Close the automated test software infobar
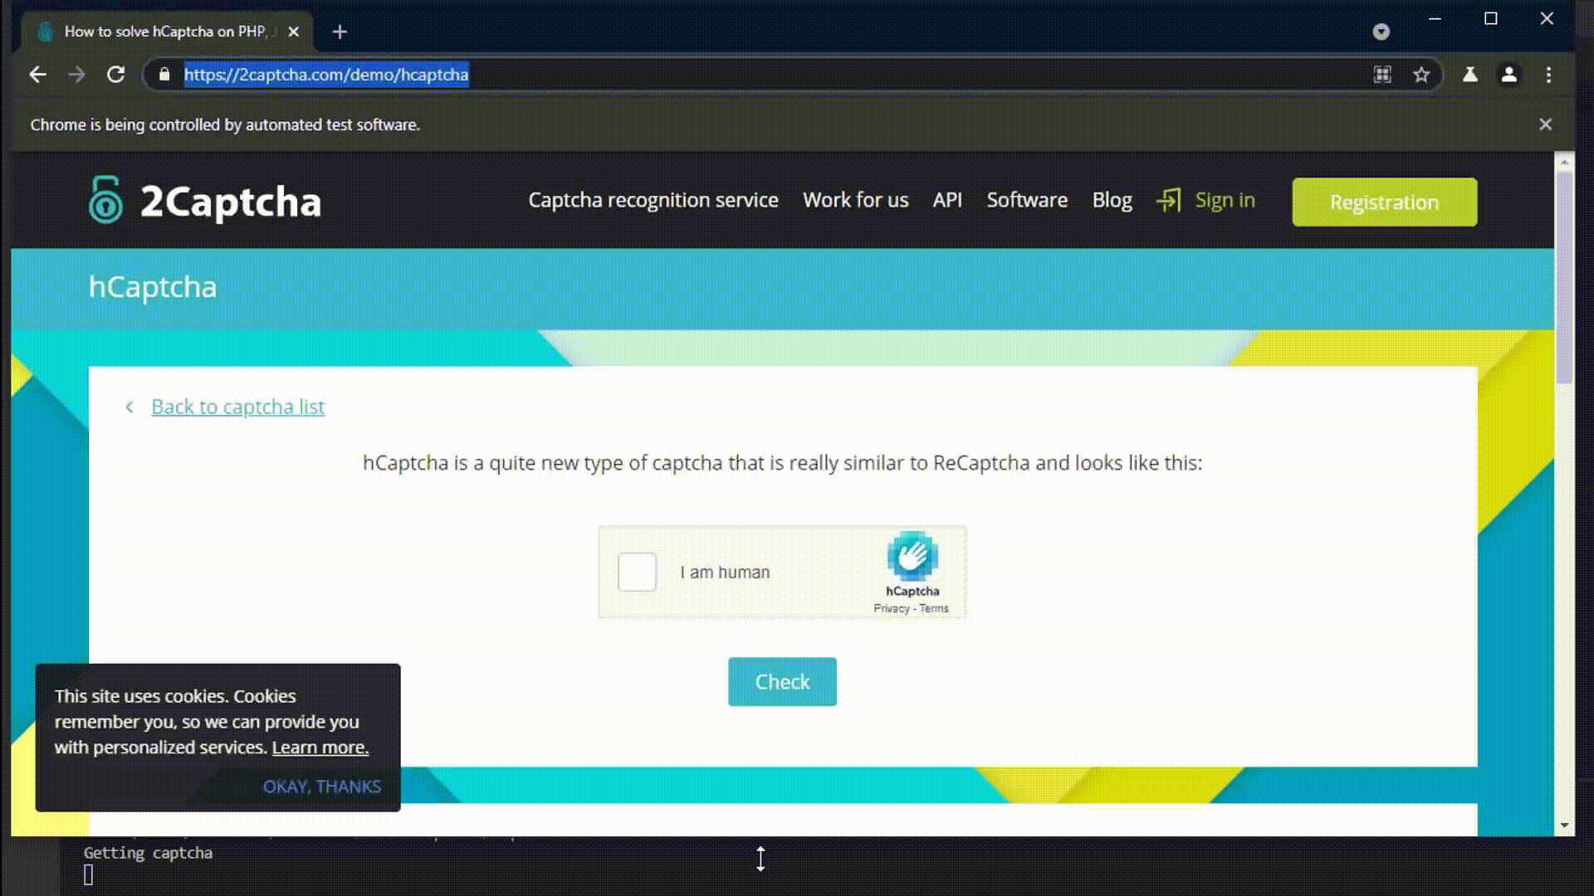The height and width of the screenshot is (896, 1594). (x=1545, y=124)
